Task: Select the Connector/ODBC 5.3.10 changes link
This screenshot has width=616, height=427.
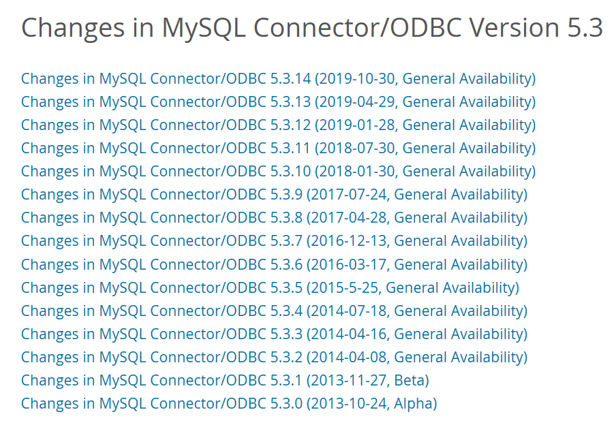Action: (x=278, y=172)
